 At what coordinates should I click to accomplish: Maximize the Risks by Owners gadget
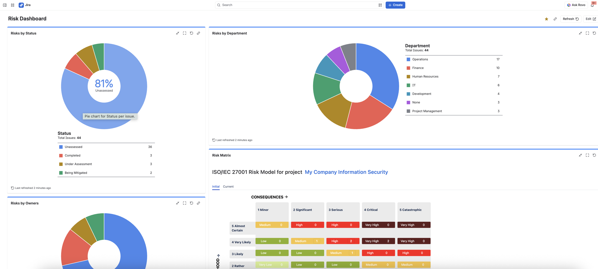click(185, 203)
